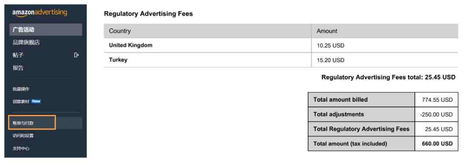
Task: Open 批量操作 in the left navigation
Action: (21, 89)
